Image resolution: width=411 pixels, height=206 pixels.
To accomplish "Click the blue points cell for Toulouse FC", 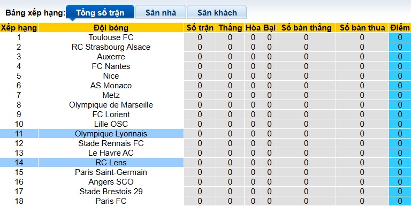I will click(400, 37).
